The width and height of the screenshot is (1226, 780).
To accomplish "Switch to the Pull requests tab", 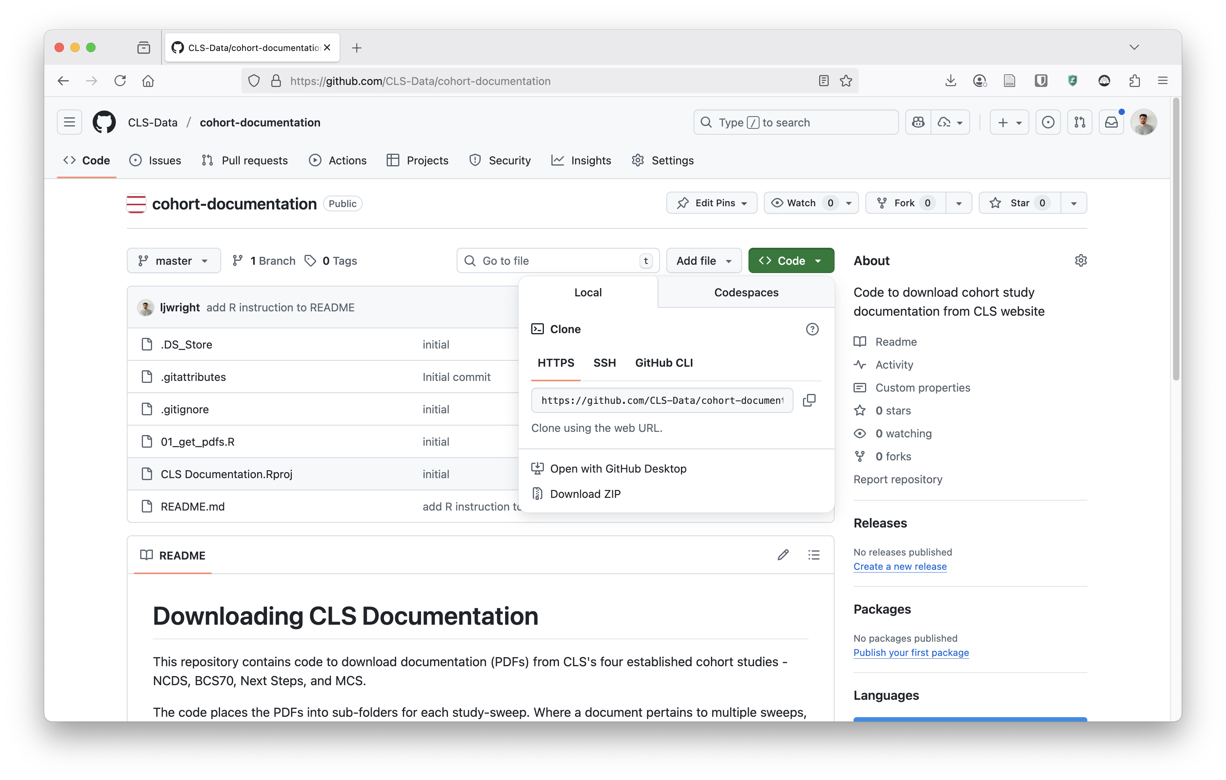I will coord(244,160).
